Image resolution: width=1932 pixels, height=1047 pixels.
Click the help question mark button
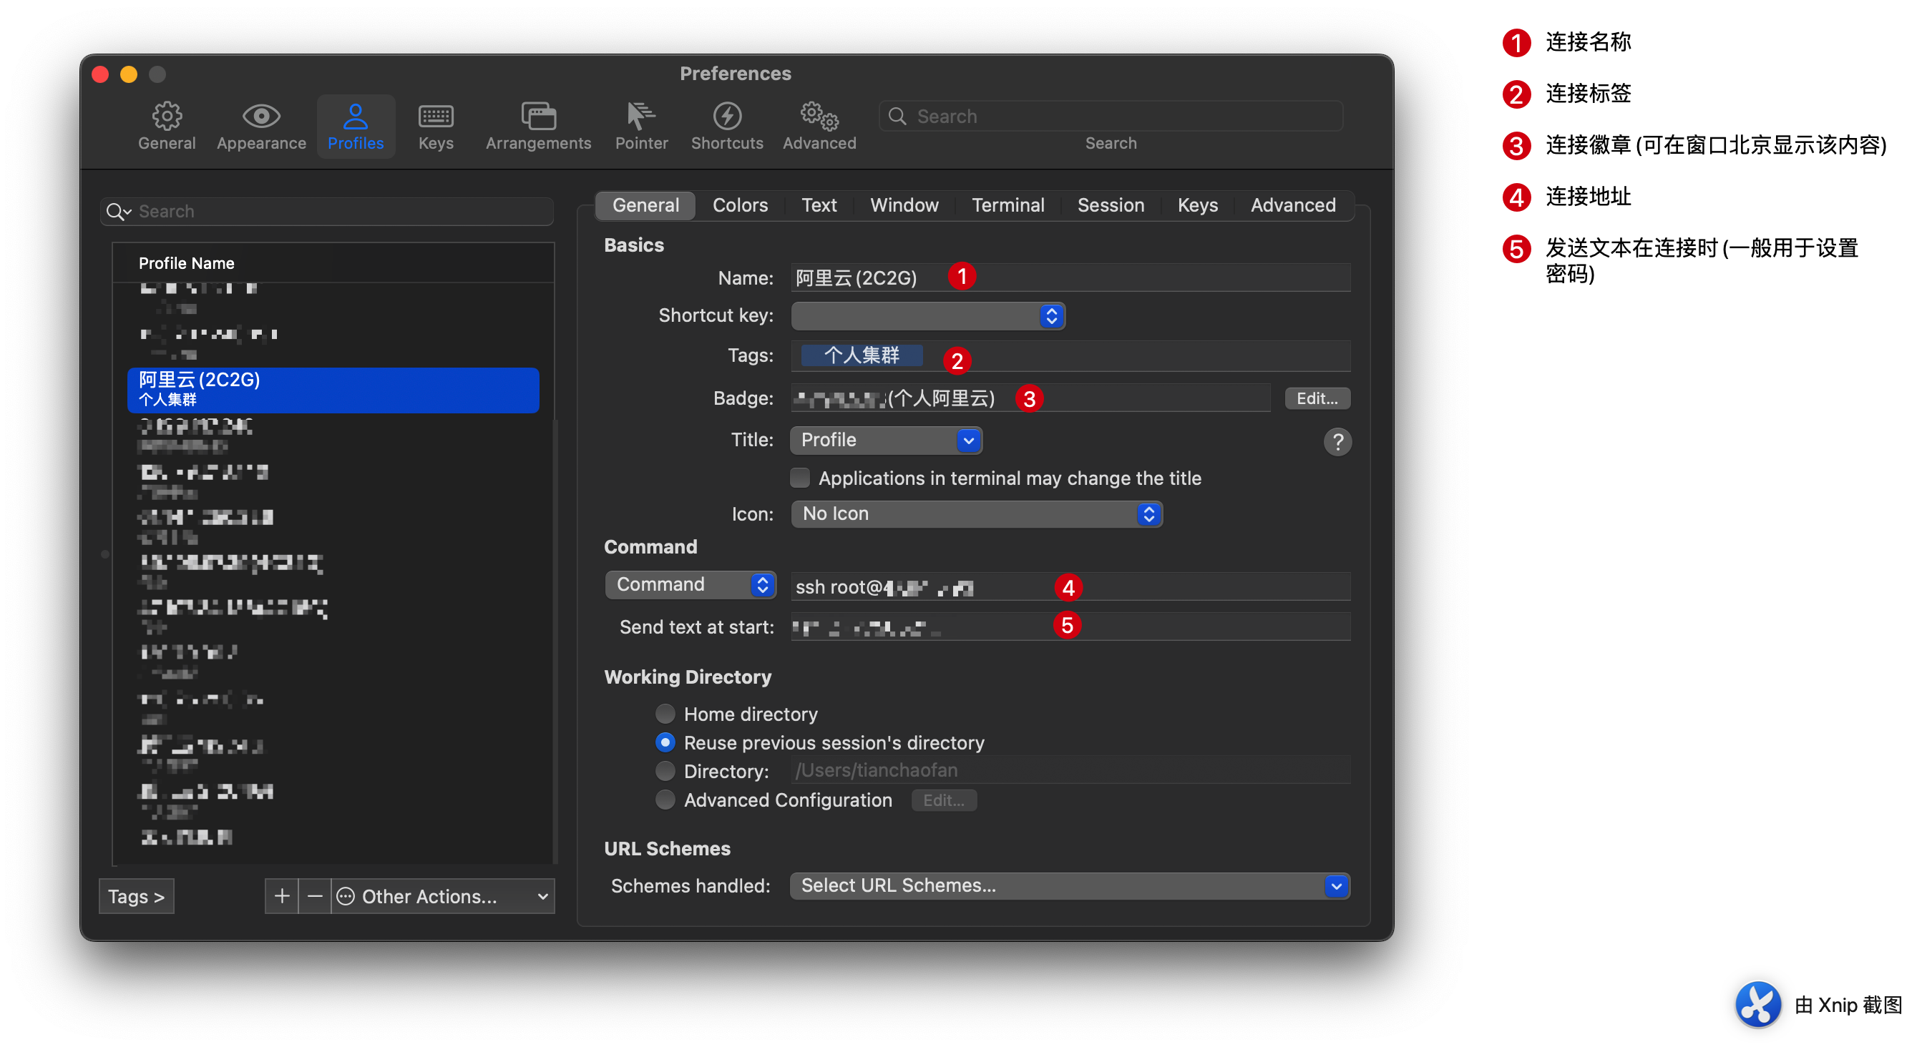[x=1337, y=441]
